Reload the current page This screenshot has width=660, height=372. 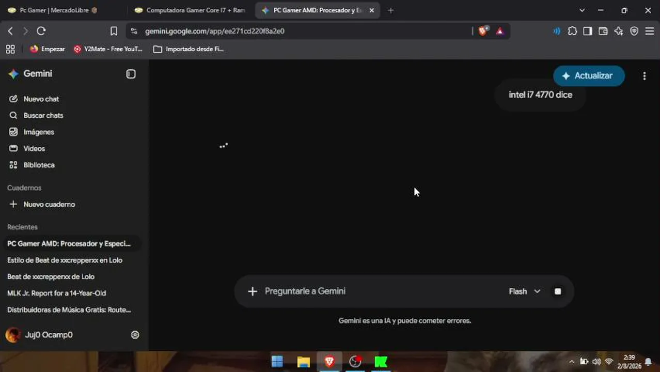41,31
